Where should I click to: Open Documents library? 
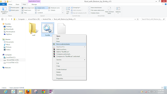point(10,42)
